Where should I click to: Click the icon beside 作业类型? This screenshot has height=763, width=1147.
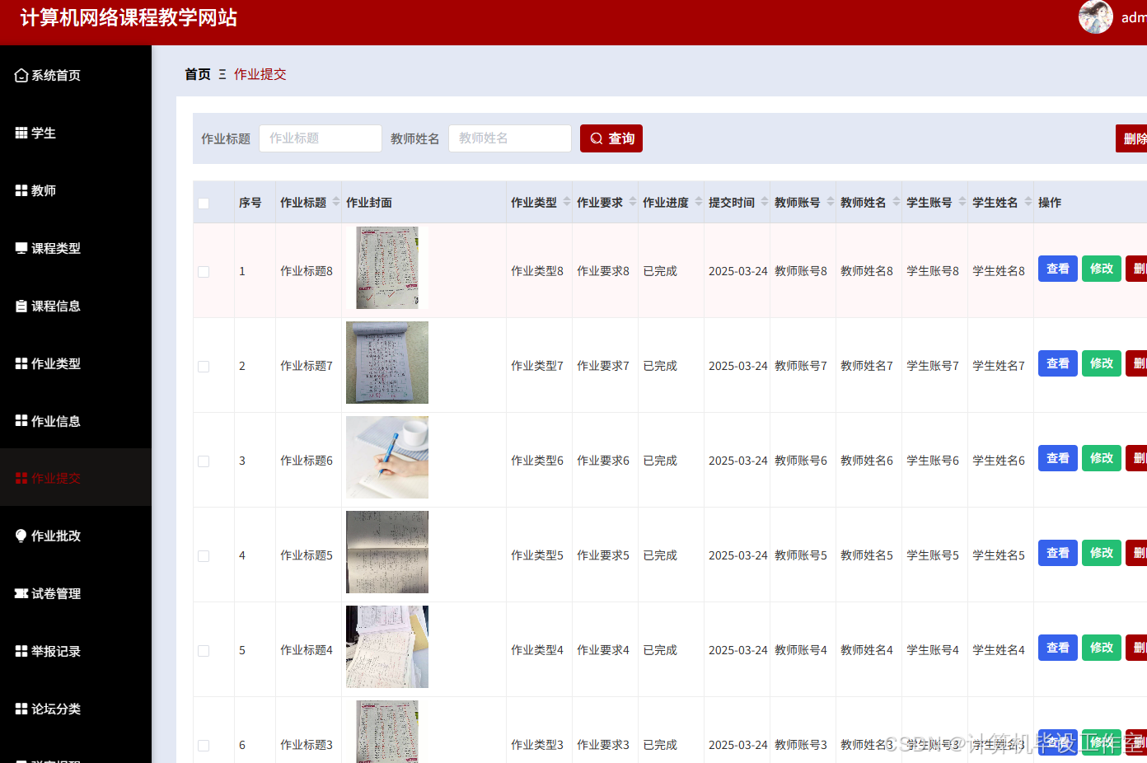pos(21,363)
